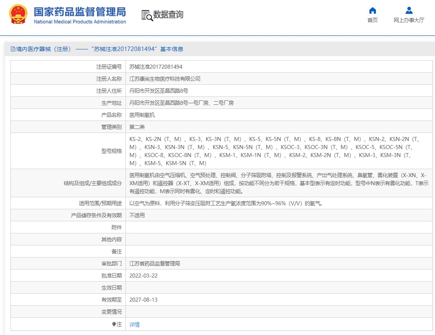Screen dimensions: 435x335
Task: Click the 产品储存条件及有效期 label
Action: pos(96,215)
